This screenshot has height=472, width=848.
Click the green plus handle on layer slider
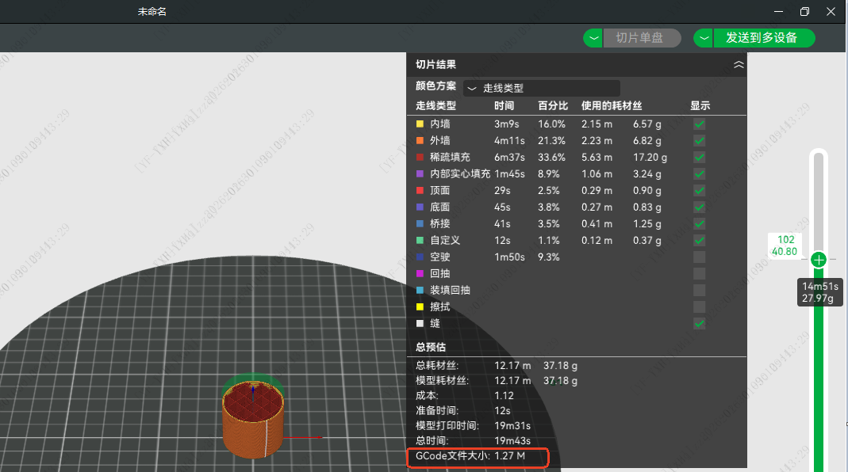(x=819, y=260)
